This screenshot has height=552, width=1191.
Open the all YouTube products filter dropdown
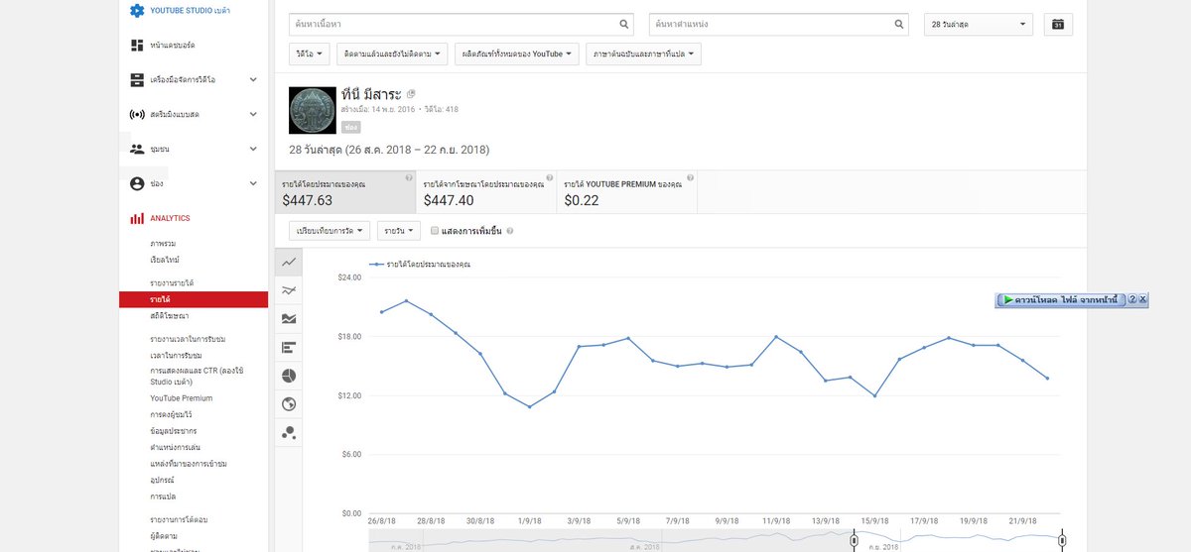coord(516,54)
